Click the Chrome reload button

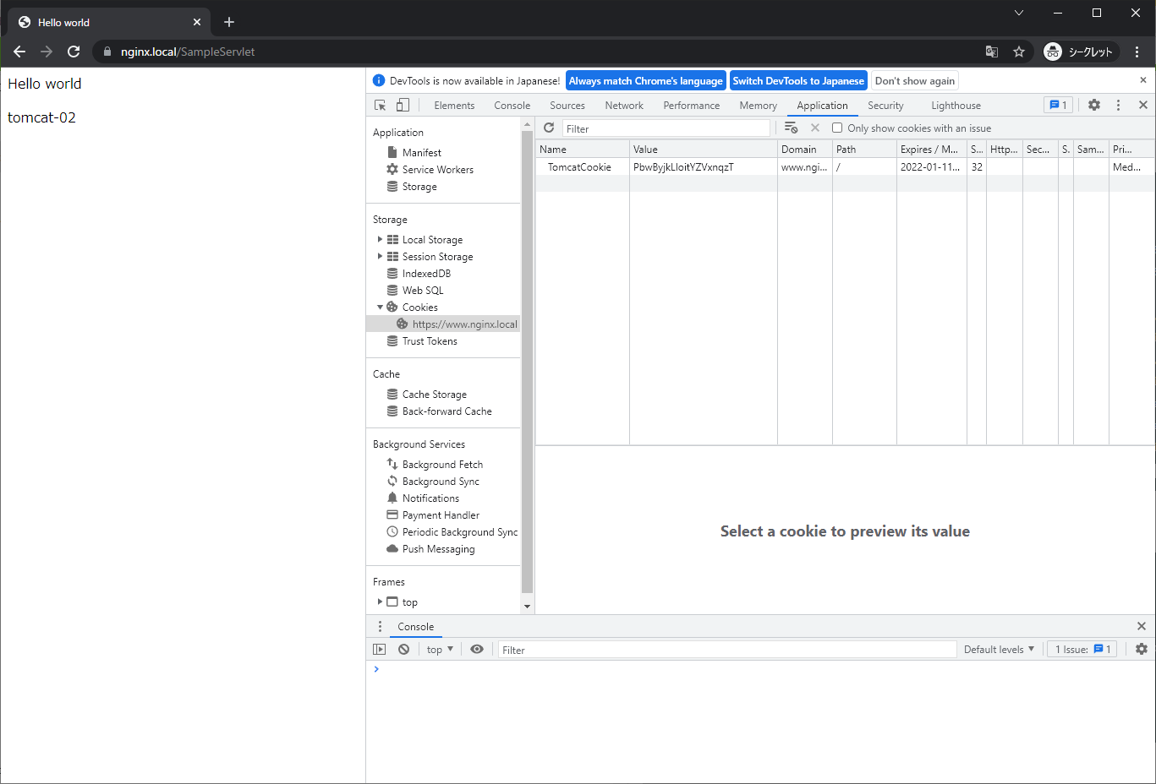[74, 52]
